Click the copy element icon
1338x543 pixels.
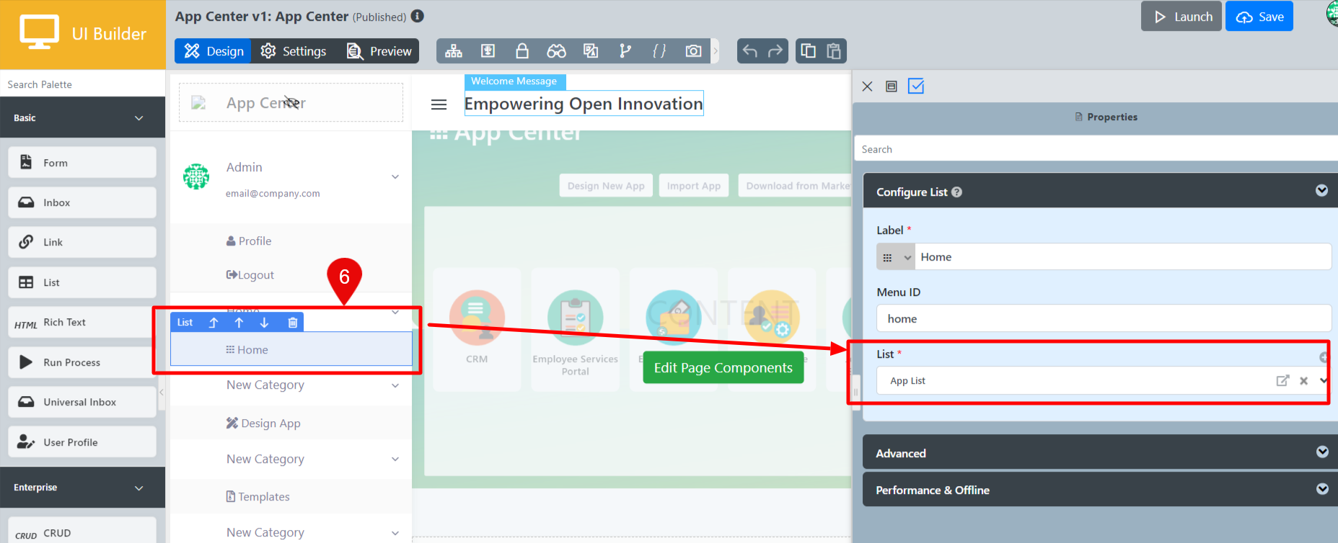[809, 51]
